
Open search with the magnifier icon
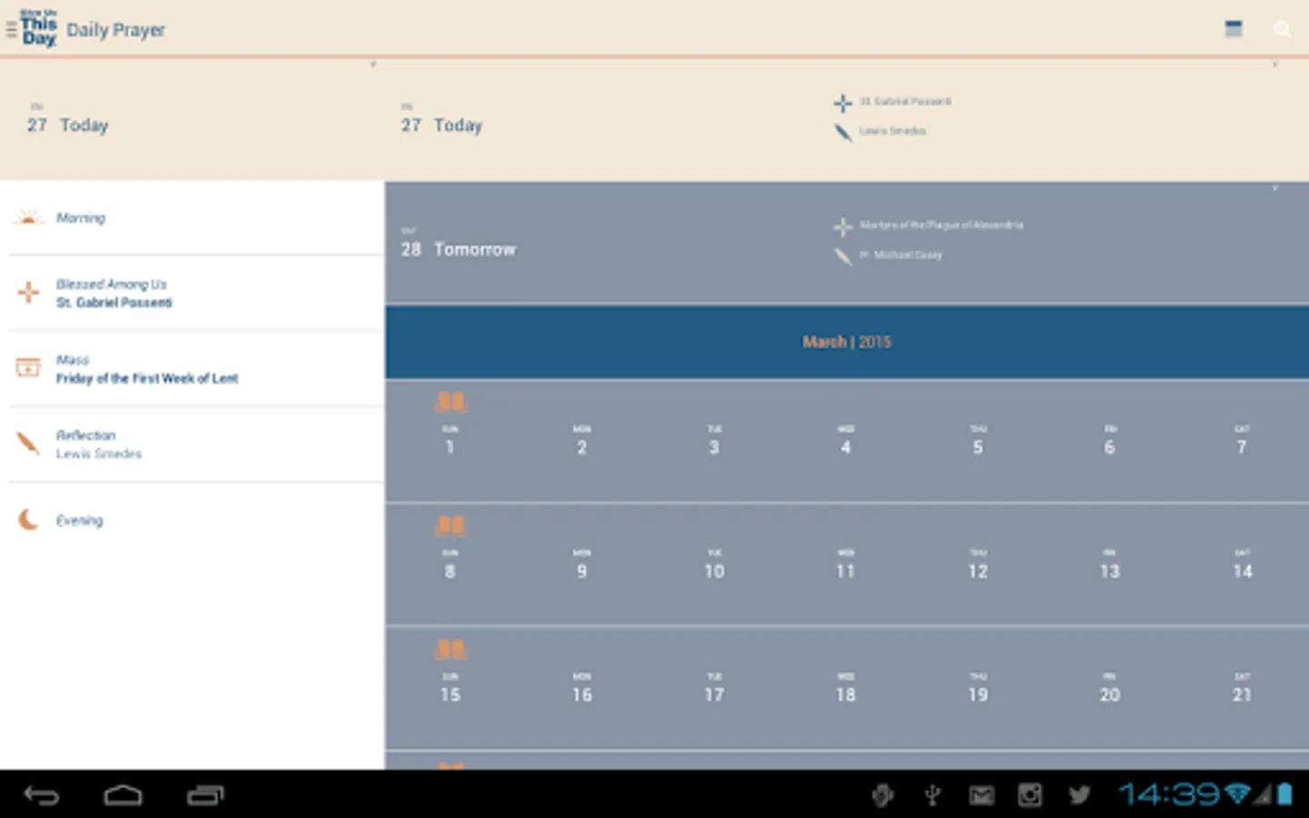coord(1283,29)
